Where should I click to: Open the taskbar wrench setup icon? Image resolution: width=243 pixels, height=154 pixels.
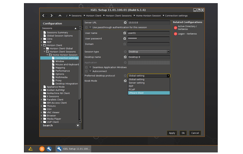(x=49, y=149)
